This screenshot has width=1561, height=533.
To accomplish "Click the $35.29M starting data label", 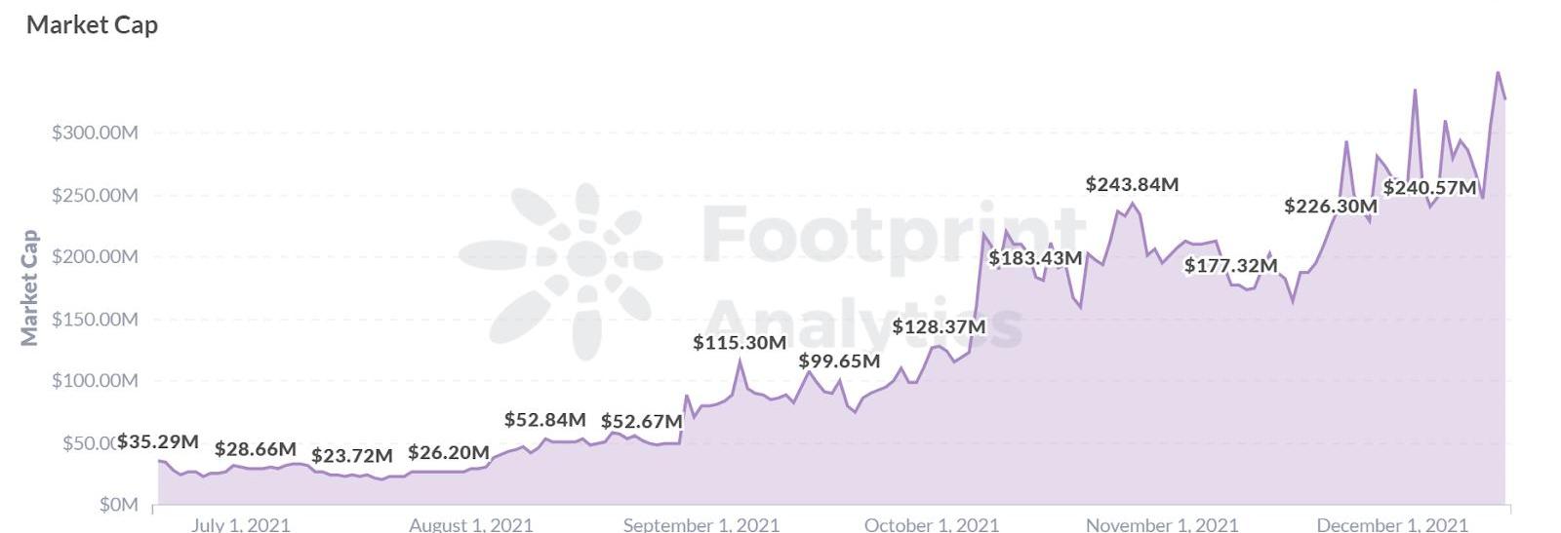I will (x=157, y=442).
